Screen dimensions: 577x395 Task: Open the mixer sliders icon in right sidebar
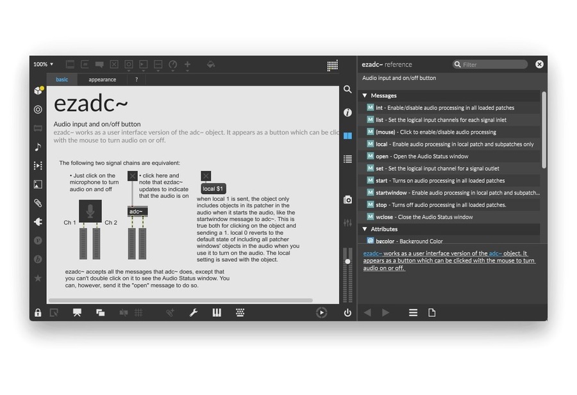pyautogui.click(x=347, y=223)
